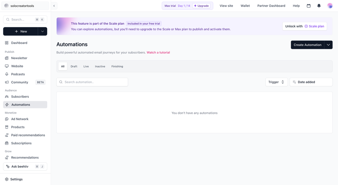Screen dimensions: 338x185
Task: Click the solocreatortools workspace logo
Action: pos(7,6)
